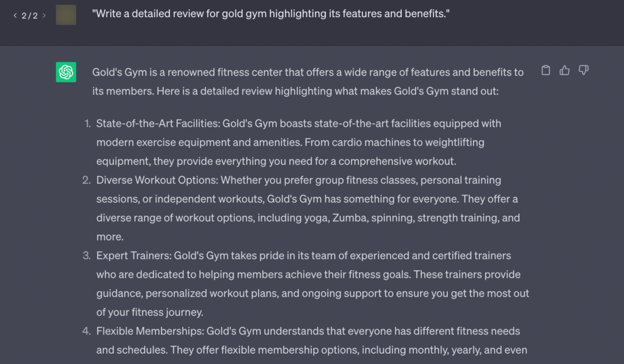Click the word "more." ending item two
The height and width of the screenshot is (364, 624).
click(x=110, y=237)
